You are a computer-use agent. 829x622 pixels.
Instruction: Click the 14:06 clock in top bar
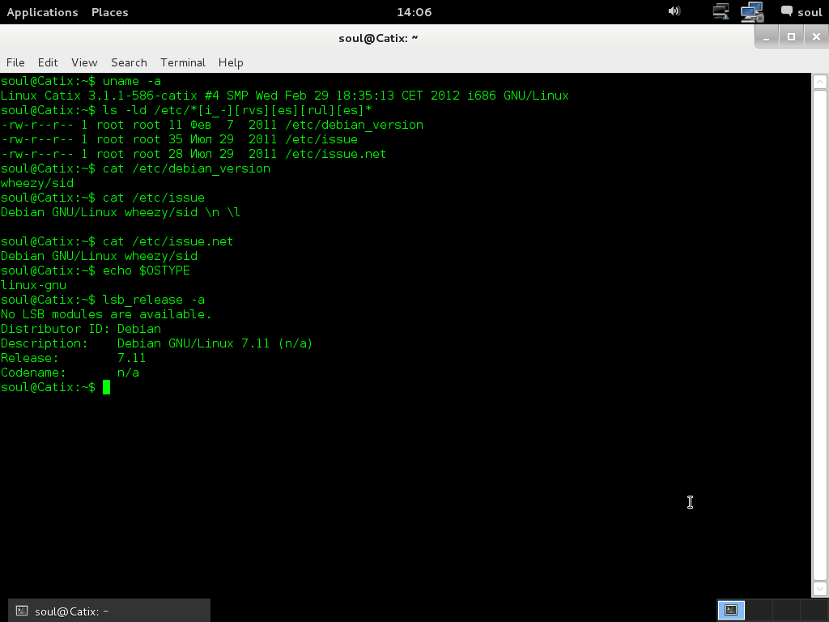point(414,12)
